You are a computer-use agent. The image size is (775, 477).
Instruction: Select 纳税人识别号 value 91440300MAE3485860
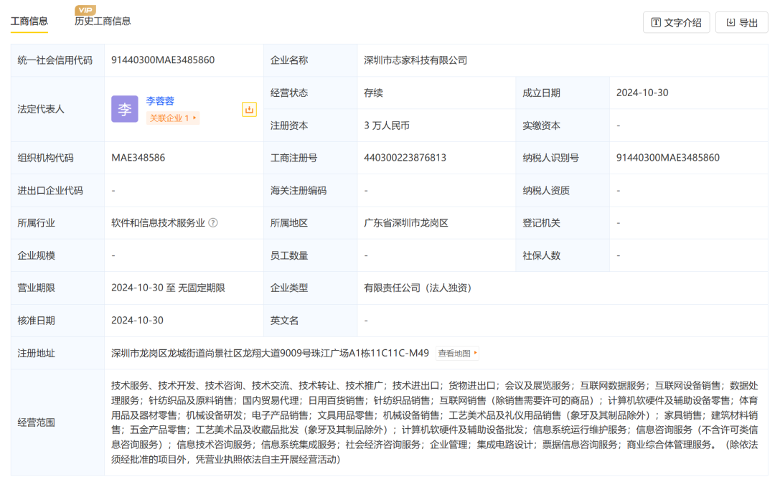pyautogui.click(x=668, y=158)
